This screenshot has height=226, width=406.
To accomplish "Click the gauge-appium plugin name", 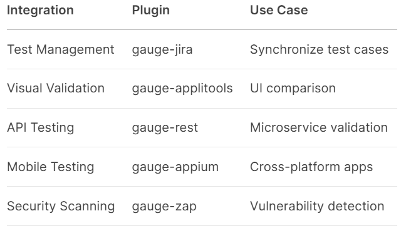I will pyautogui.click(x=175, y=167).
